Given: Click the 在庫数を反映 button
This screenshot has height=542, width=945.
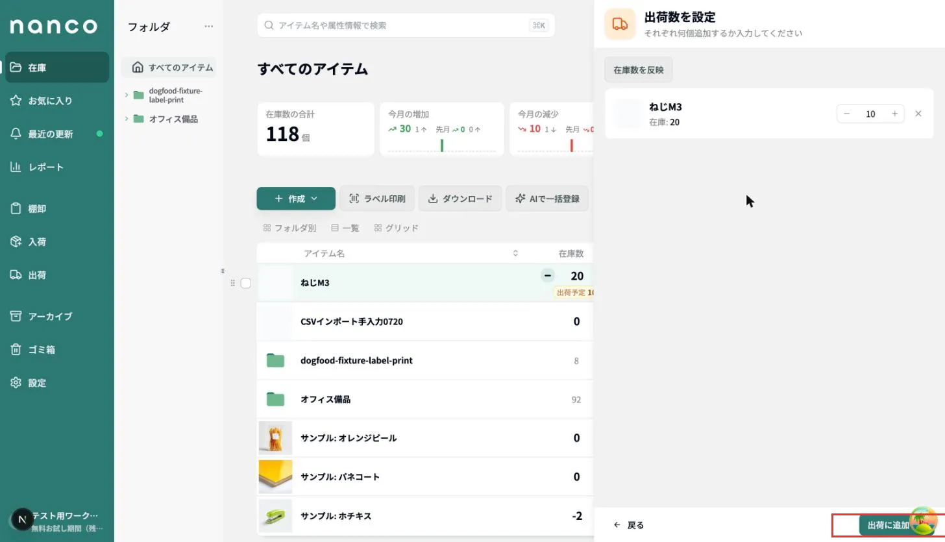Looking at the screenshot, I should (639, 69).
